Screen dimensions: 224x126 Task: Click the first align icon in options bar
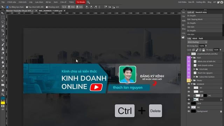pos(87,7)
